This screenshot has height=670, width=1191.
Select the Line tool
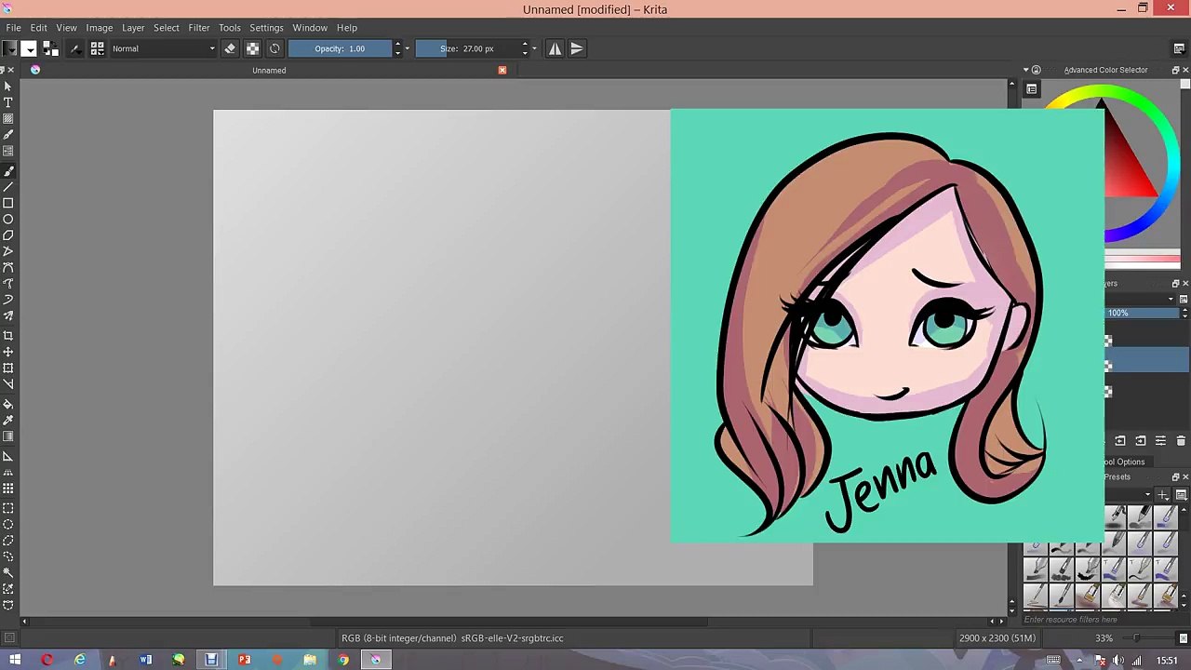click(x=8, y=186)
